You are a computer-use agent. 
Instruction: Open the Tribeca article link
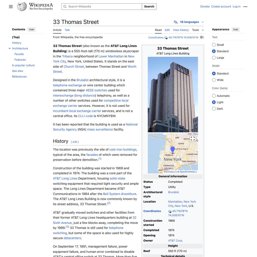tap(67, 56)
